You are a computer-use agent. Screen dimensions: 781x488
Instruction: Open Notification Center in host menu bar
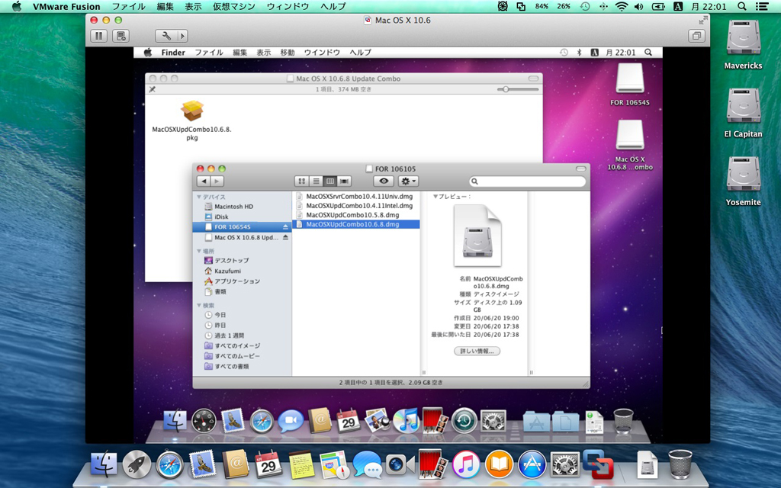click(762, 6)
